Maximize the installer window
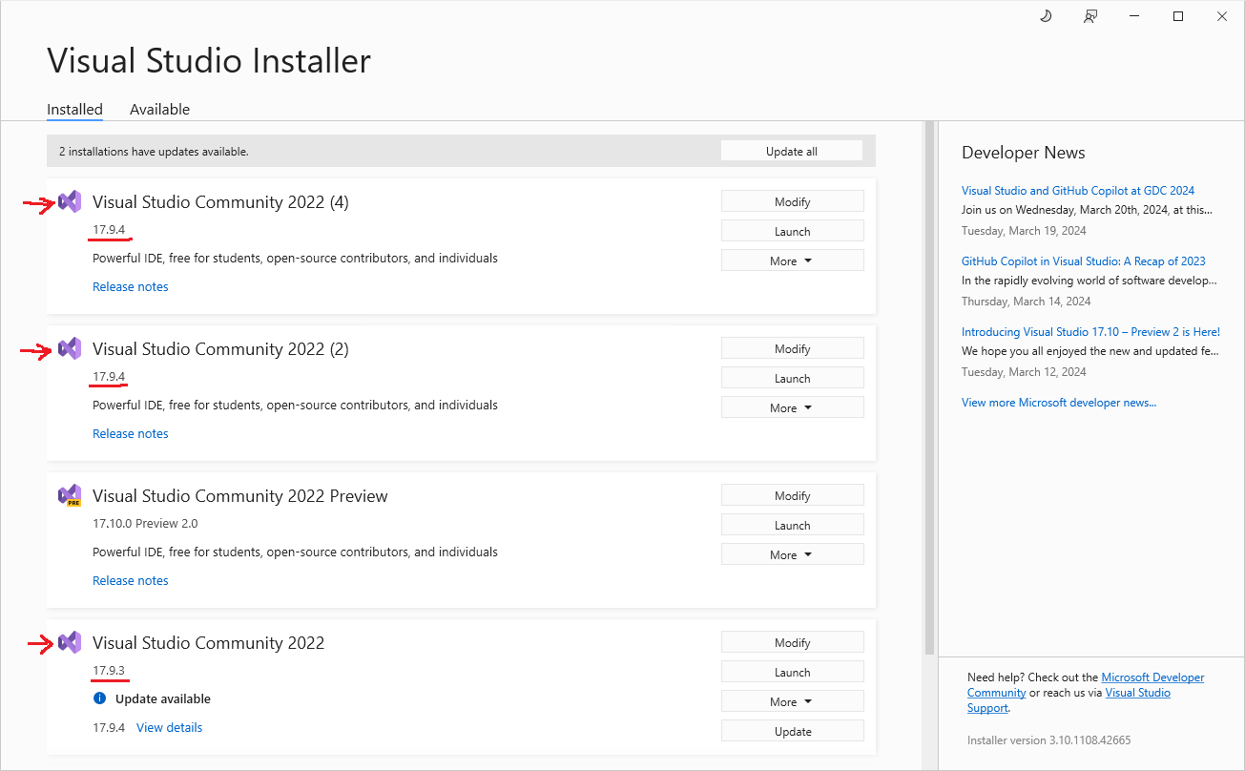Image resolution: width=1245 pixels, height=771 pixels. click(x=1178, y=16)
